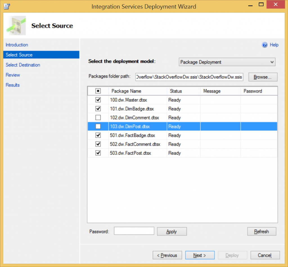Click Next to proceed in the wizard
The height and width of the screenshot is (267, 288).
(200, 255)
